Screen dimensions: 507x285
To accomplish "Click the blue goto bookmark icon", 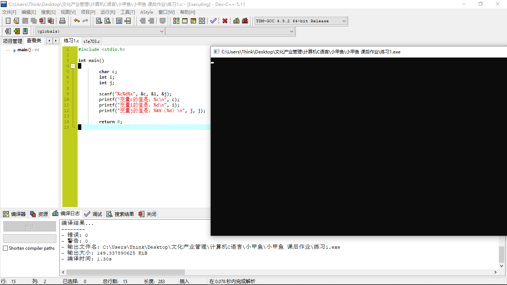I will point(25,31).
